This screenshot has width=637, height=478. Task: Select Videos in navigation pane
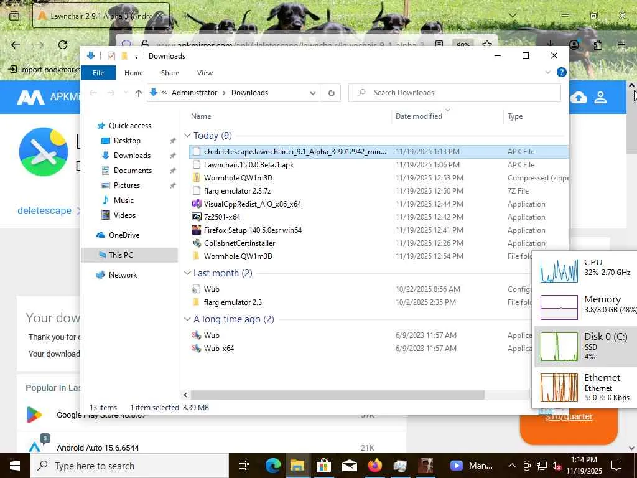(x=124, y=215)
